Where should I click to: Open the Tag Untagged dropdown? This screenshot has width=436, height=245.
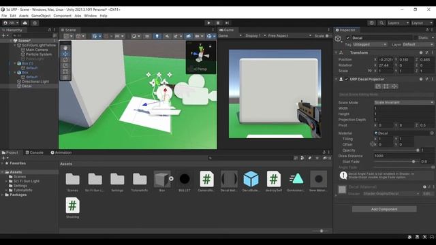369,44
